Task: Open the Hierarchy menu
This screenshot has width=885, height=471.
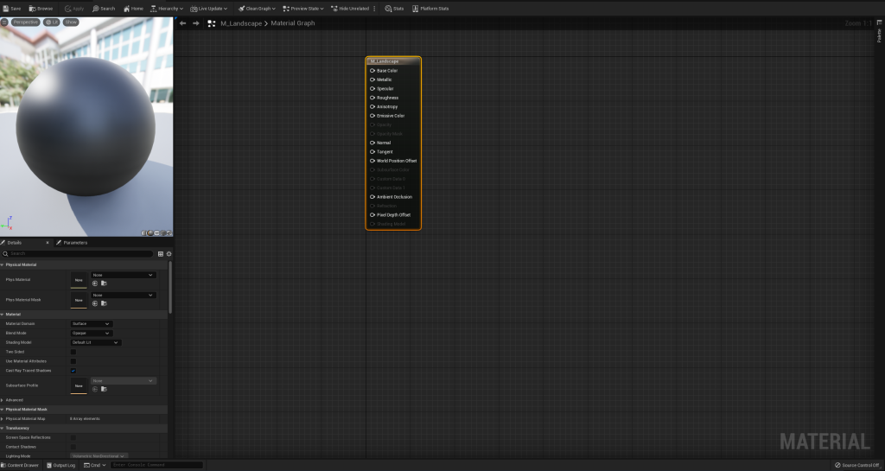Action: 166,9
